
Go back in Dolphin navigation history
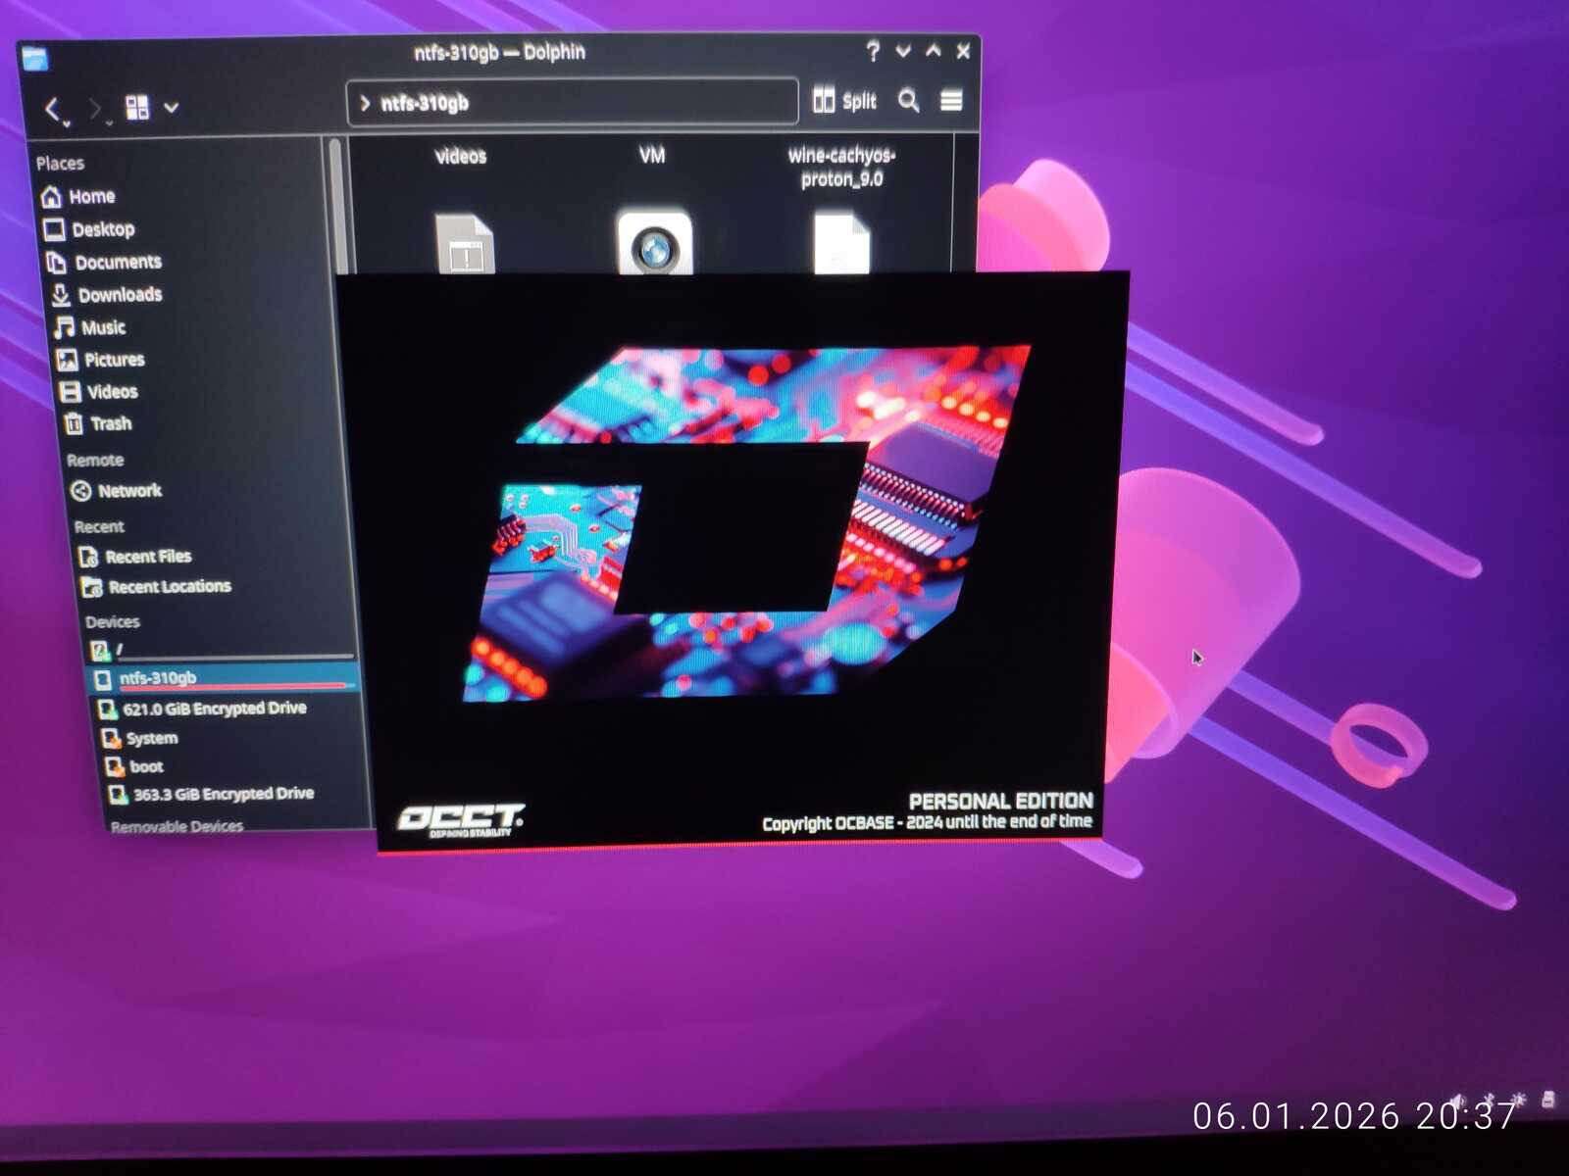pos(54,108)
